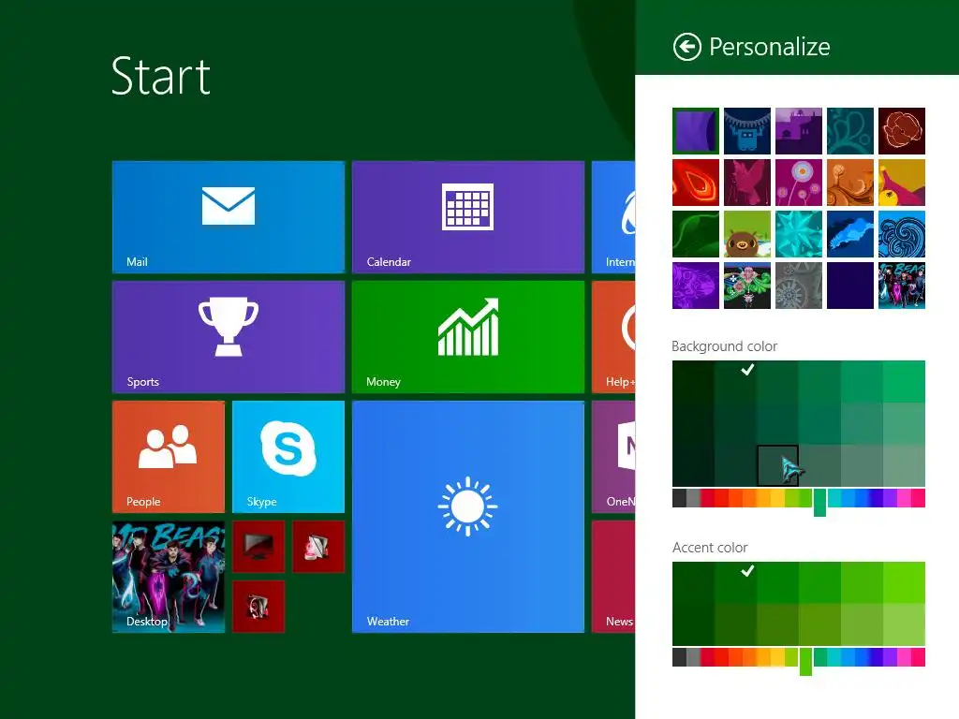
Task: Pick the darkest green background color shade
Action: pyautogui.click(x=693, y=382)
